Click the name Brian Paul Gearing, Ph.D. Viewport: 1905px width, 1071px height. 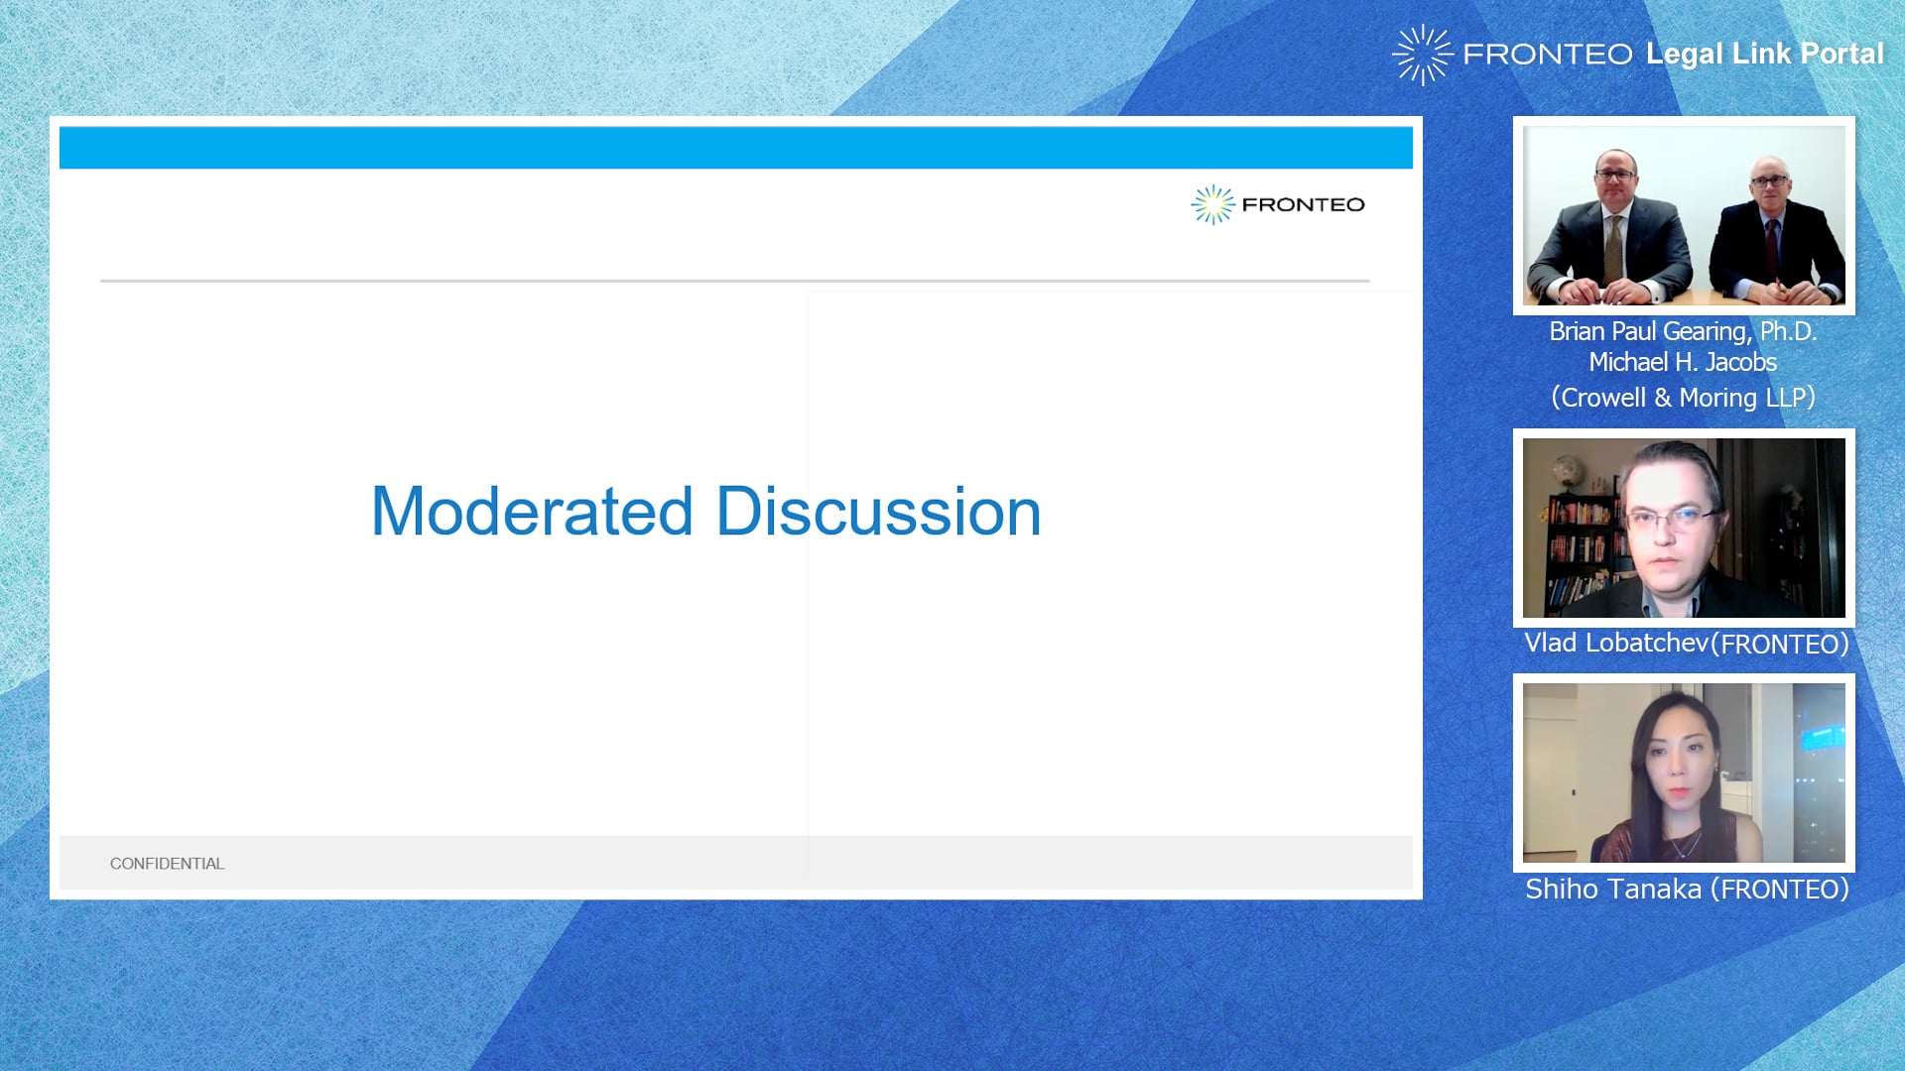(1683, 331)
